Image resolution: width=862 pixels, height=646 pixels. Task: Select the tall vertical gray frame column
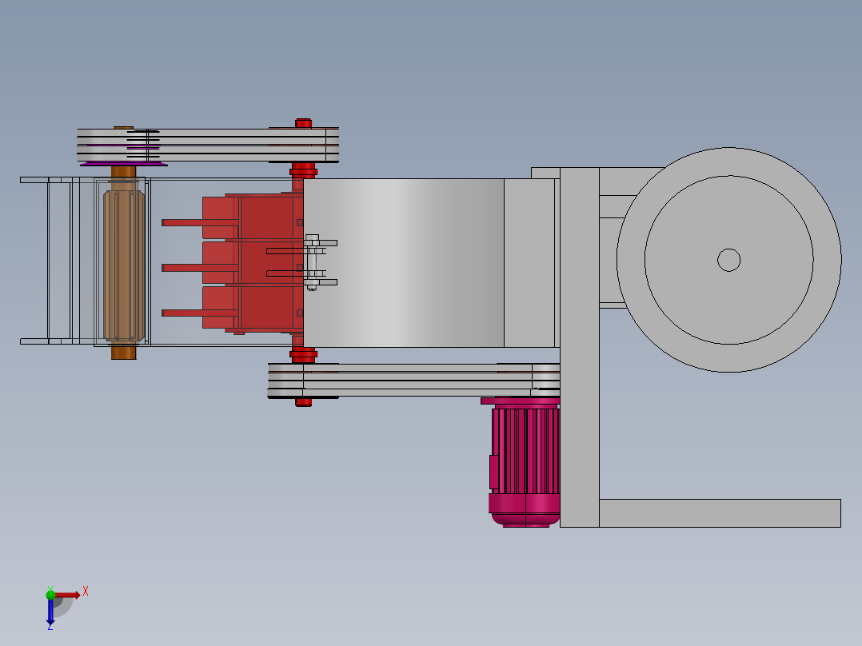pos(580,348)
